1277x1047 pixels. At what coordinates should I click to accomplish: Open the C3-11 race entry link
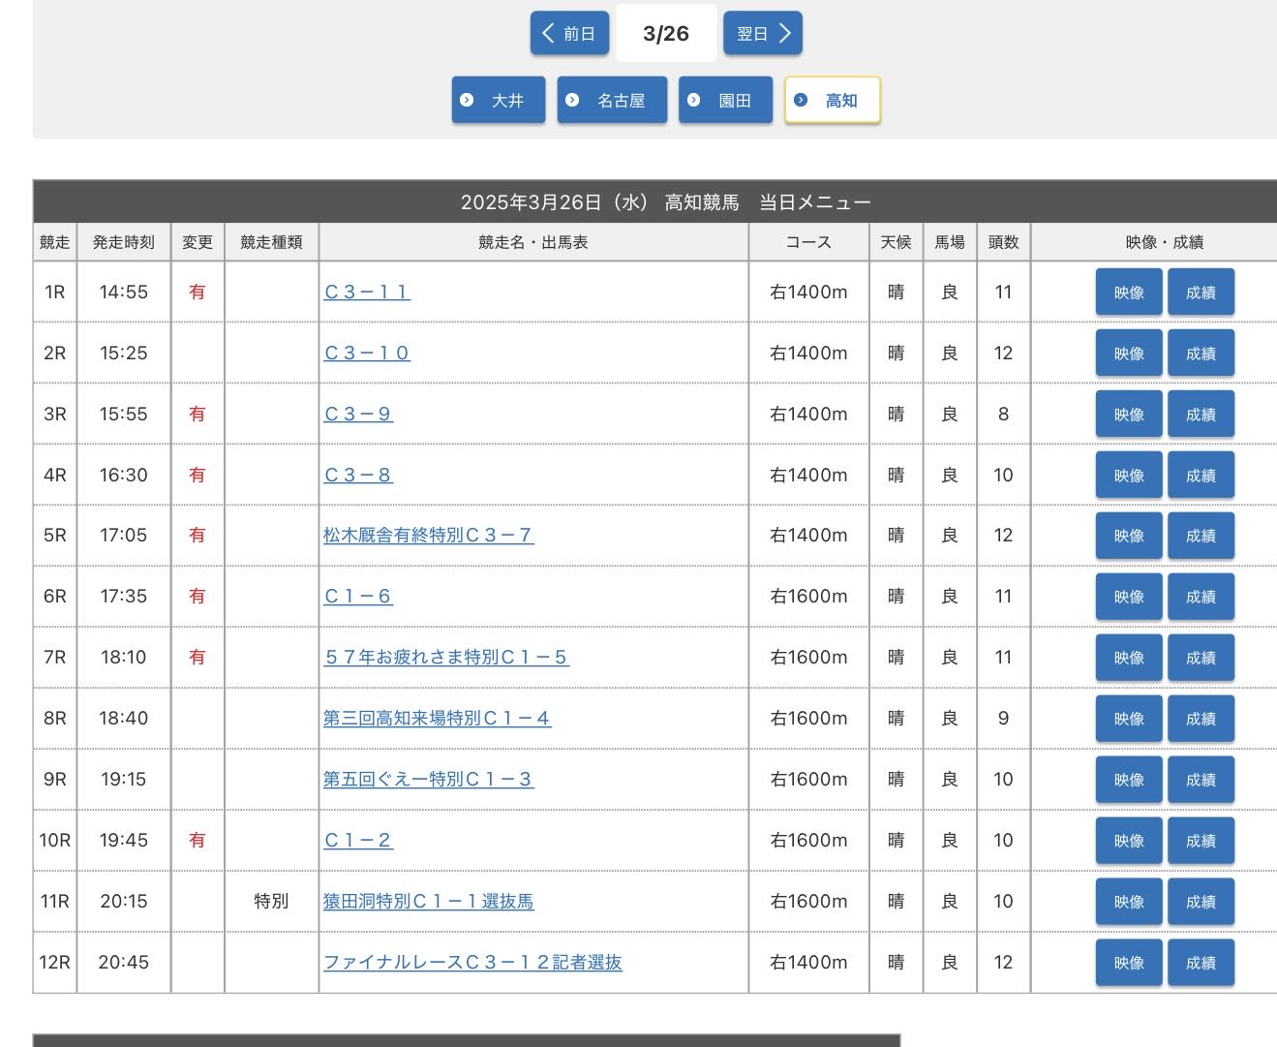pyautogui.click(x=367, y=292)
